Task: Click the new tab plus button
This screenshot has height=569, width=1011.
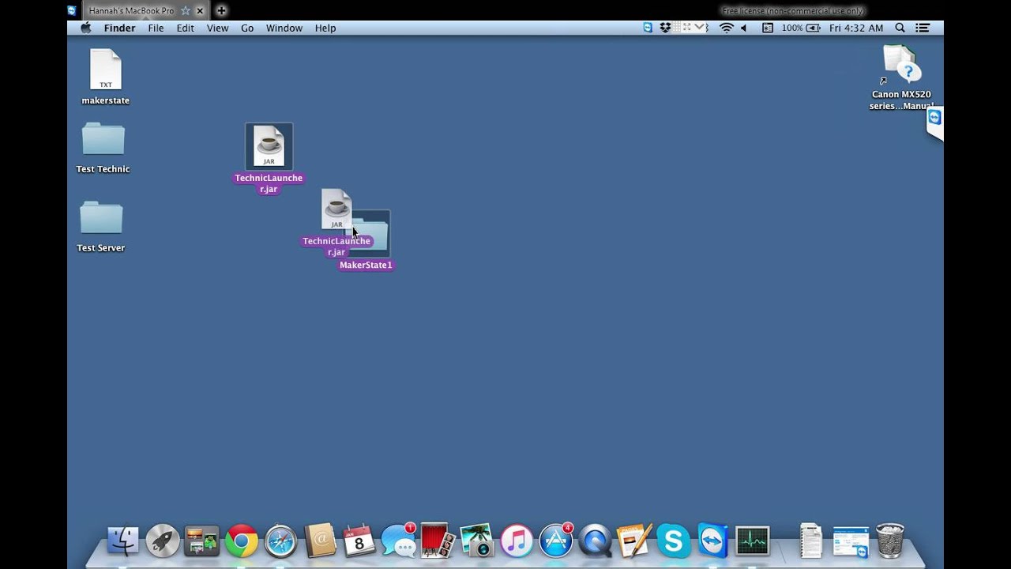Action: click(220, 11)
